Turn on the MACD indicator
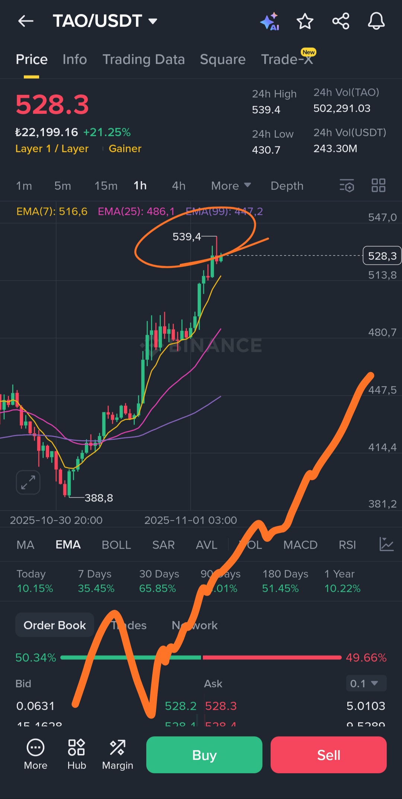The image size is (402, 799). click(x=300, y=545)
